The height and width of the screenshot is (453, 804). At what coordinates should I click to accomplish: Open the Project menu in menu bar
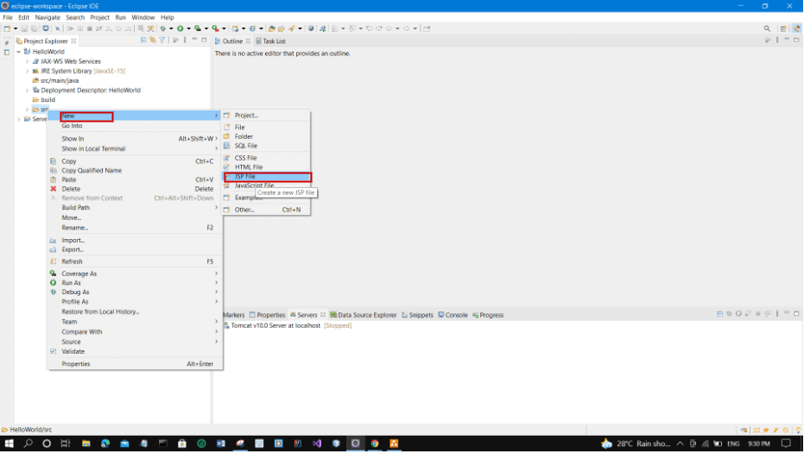click(99, 17)
